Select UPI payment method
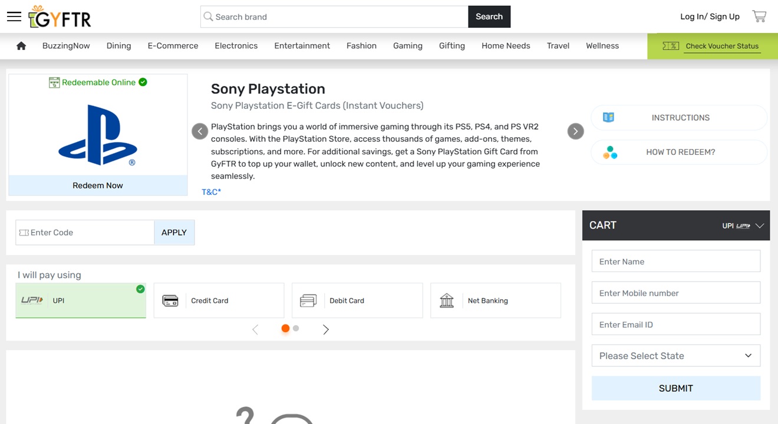The image size is (778, 424). [81, 300]
